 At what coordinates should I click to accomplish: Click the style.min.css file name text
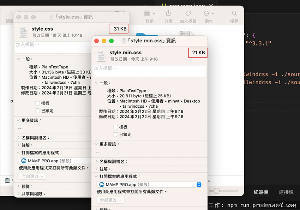coord(126,53)
